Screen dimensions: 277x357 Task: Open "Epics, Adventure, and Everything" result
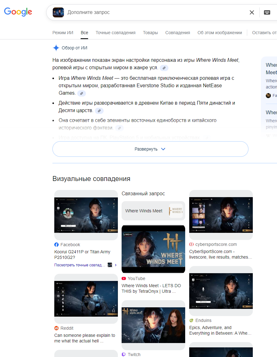[x=220, y=330]
